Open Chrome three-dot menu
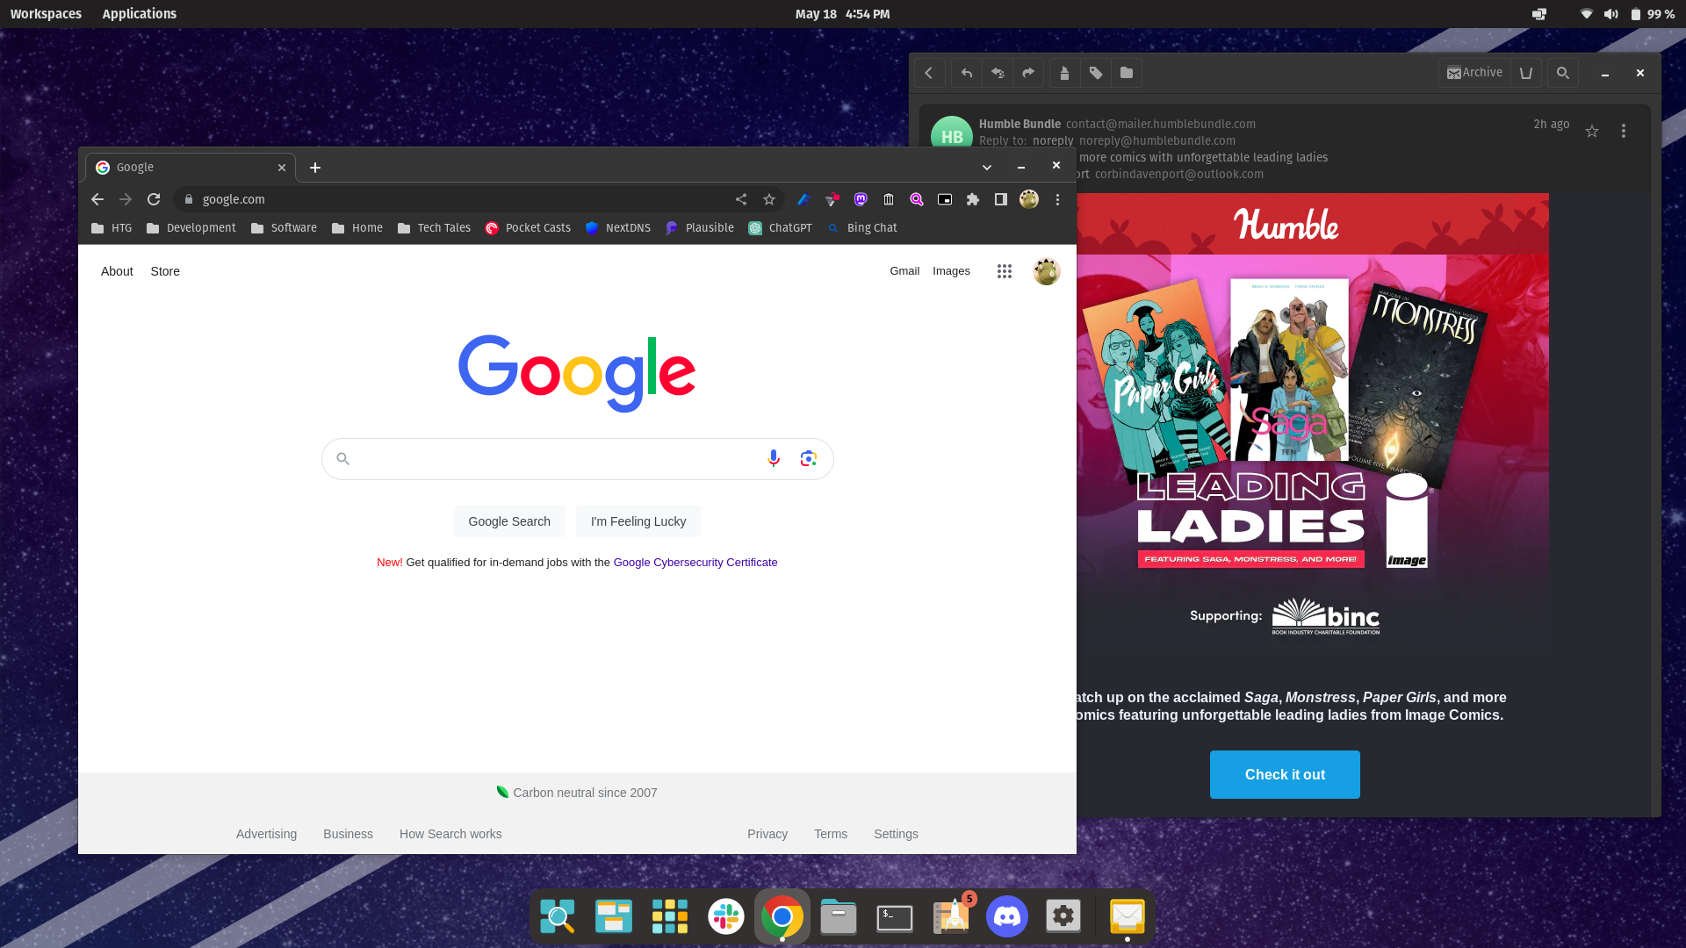The height and width of the screenshot is (948, 1686). click(1058, 199)
